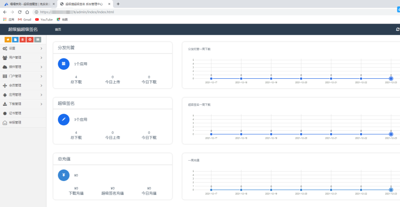
Task: Expand the 设置 menu chevron
Action: [41, 48]
